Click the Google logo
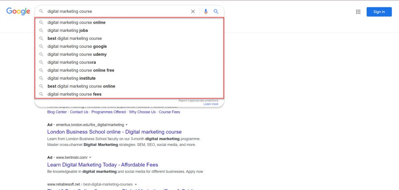 pos(18,11)
